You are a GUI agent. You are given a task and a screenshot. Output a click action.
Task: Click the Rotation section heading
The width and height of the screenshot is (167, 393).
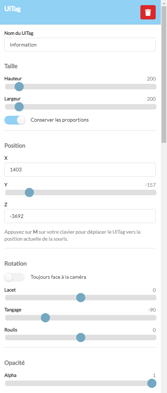click(15, 264)
